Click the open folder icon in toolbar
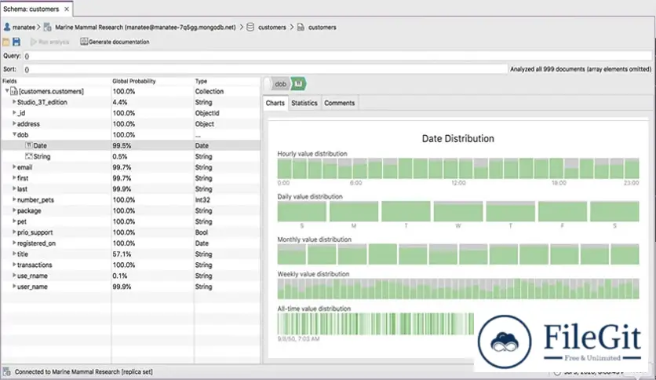The height and width of the screenshot is (380, 656). [5, 42]
